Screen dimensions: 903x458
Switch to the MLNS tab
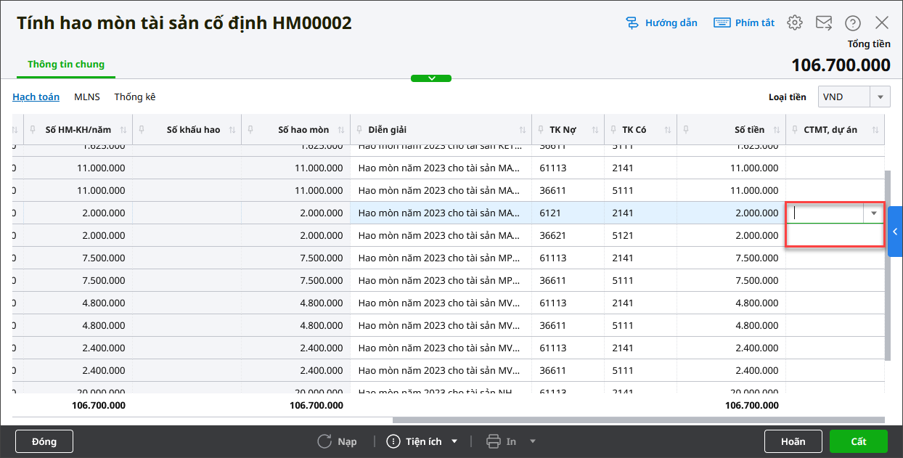[86, 97]
